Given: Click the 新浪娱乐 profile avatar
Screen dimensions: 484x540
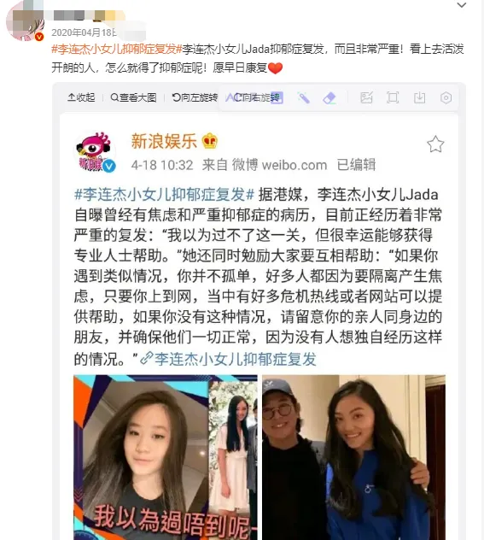Looking at the screenshot, I should 96,151.
